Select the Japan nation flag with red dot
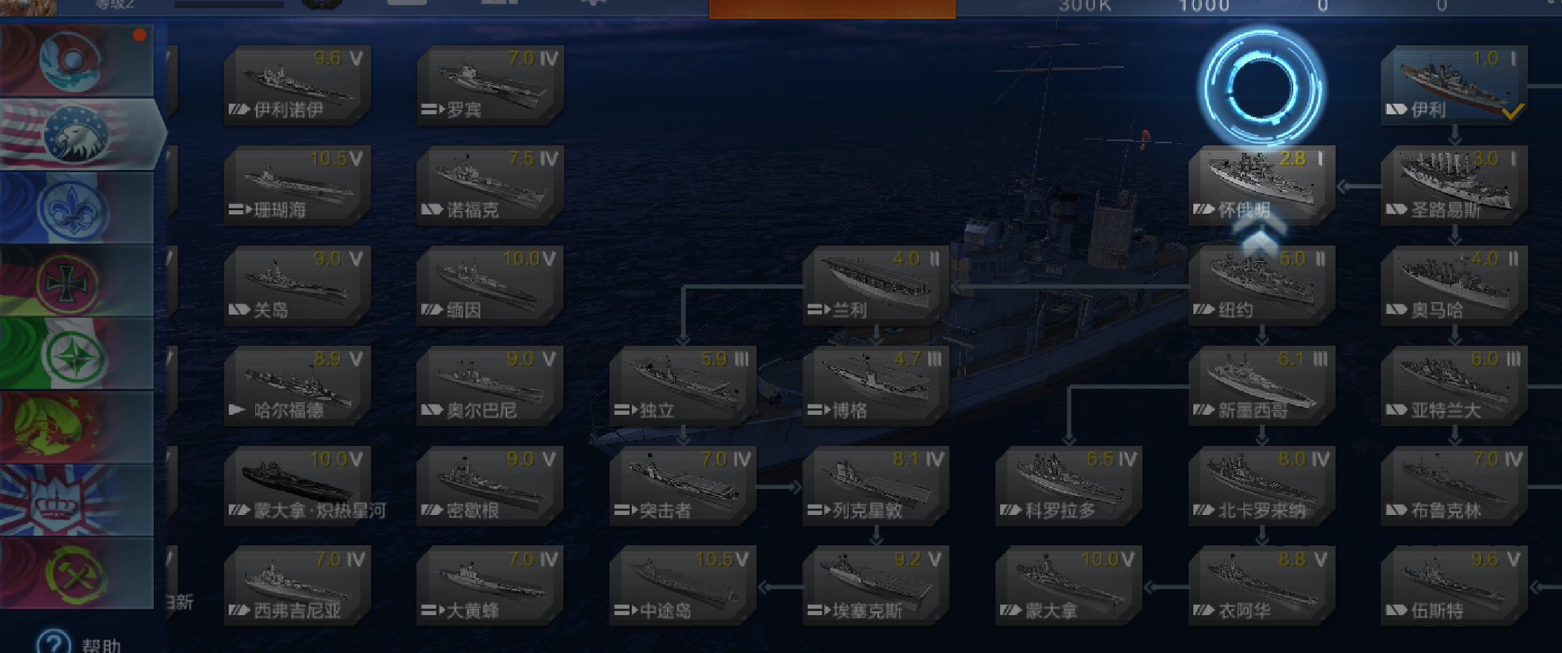The height and width of the screenshot is (653, 1562). point(77,61)
